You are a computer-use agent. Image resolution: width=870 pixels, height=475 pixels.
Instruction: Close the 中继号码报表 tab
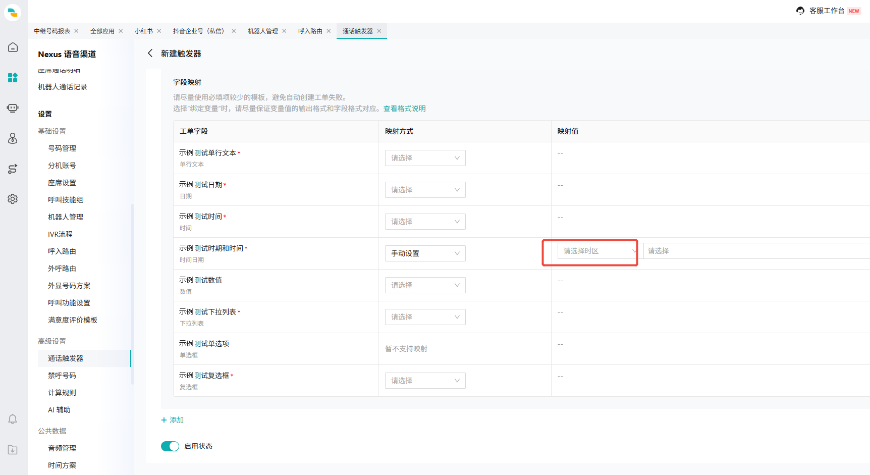coord(76,31)
